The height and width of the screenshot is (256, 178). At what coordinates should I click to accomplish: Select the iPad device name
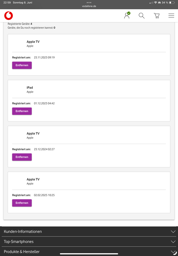[30, 88]
